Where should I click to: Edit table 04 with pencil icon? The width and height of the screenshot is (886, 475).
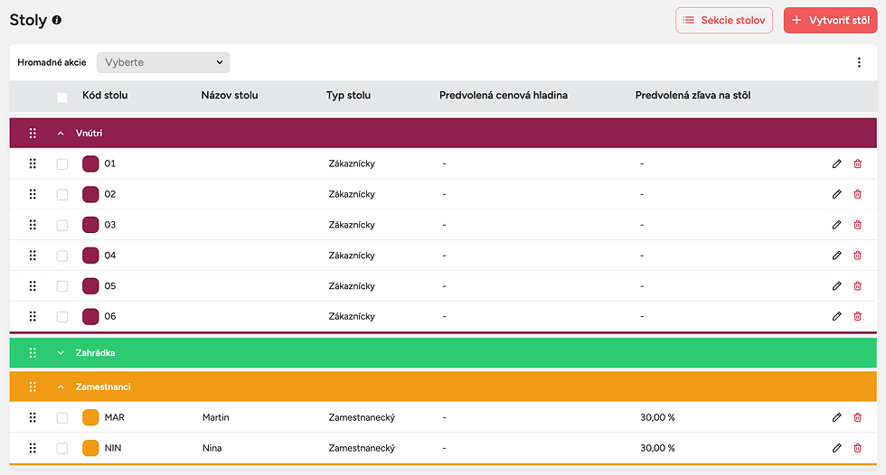[x=837, y=255]
